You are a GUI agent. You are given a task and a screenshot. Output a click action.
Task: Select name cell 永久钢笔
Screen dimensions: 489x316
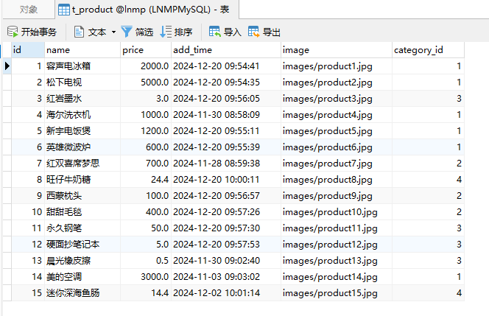[x=82, y=228]
